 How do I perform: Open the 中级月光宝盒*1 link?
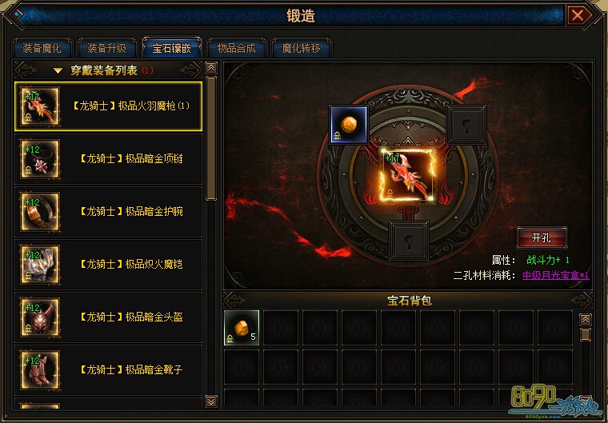[x=556, y=275]
